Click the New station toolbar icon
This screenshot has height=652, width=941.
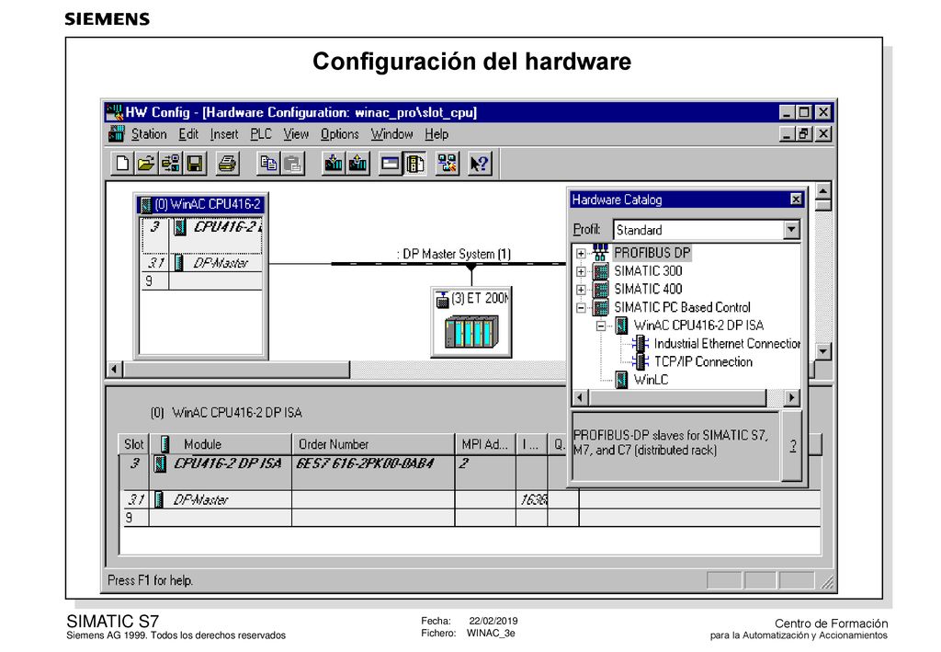122,164
